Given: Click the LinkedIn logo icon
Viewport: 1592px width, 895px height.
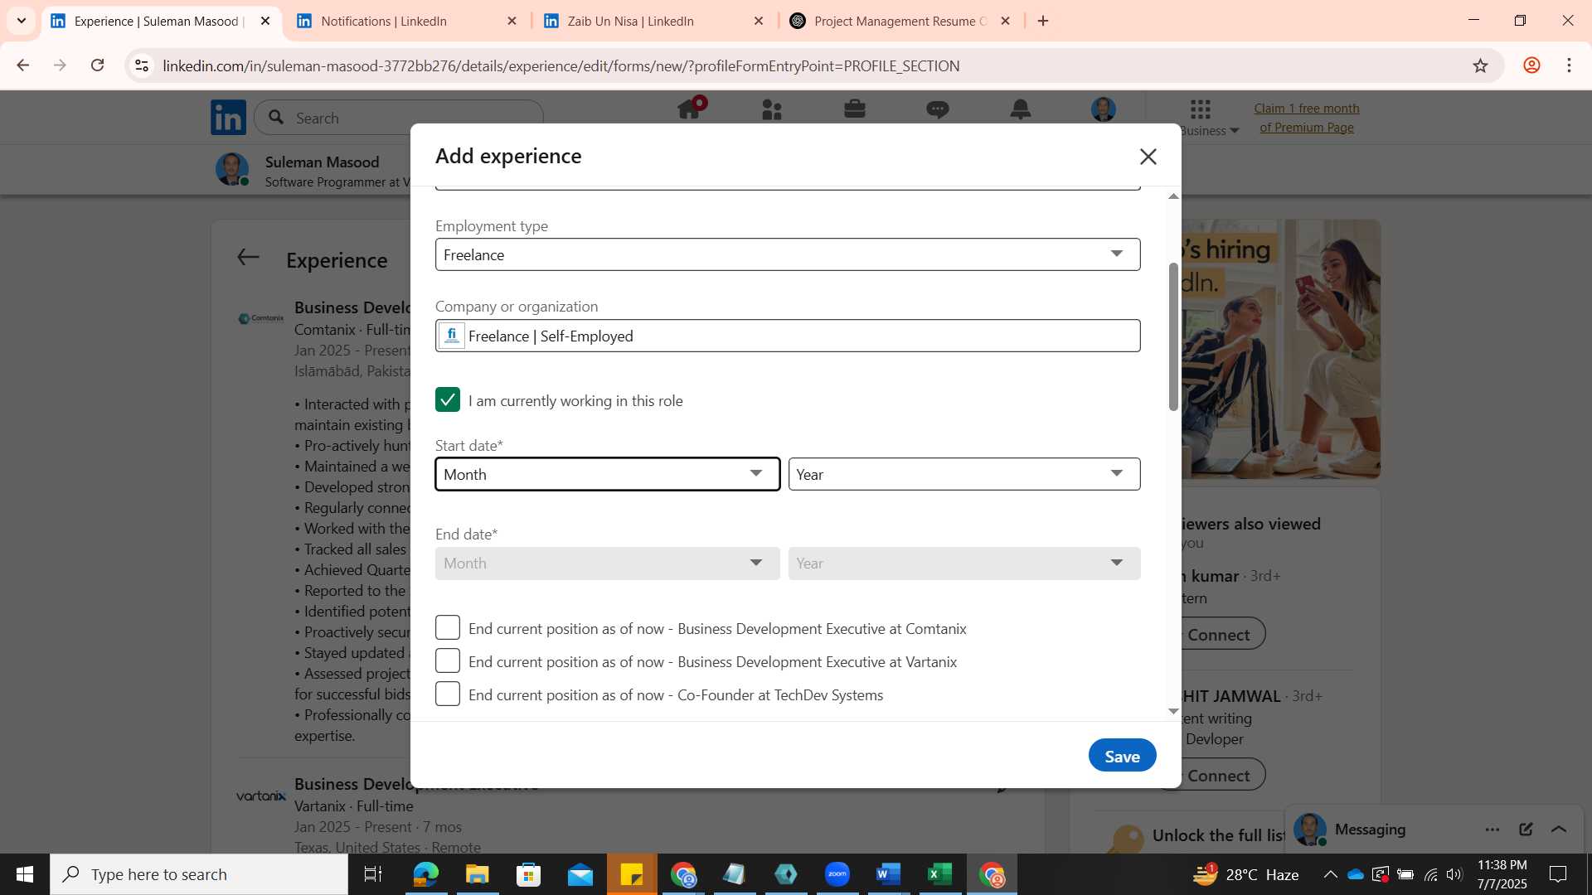Looking at the screenshot, I should coord(228,118).
